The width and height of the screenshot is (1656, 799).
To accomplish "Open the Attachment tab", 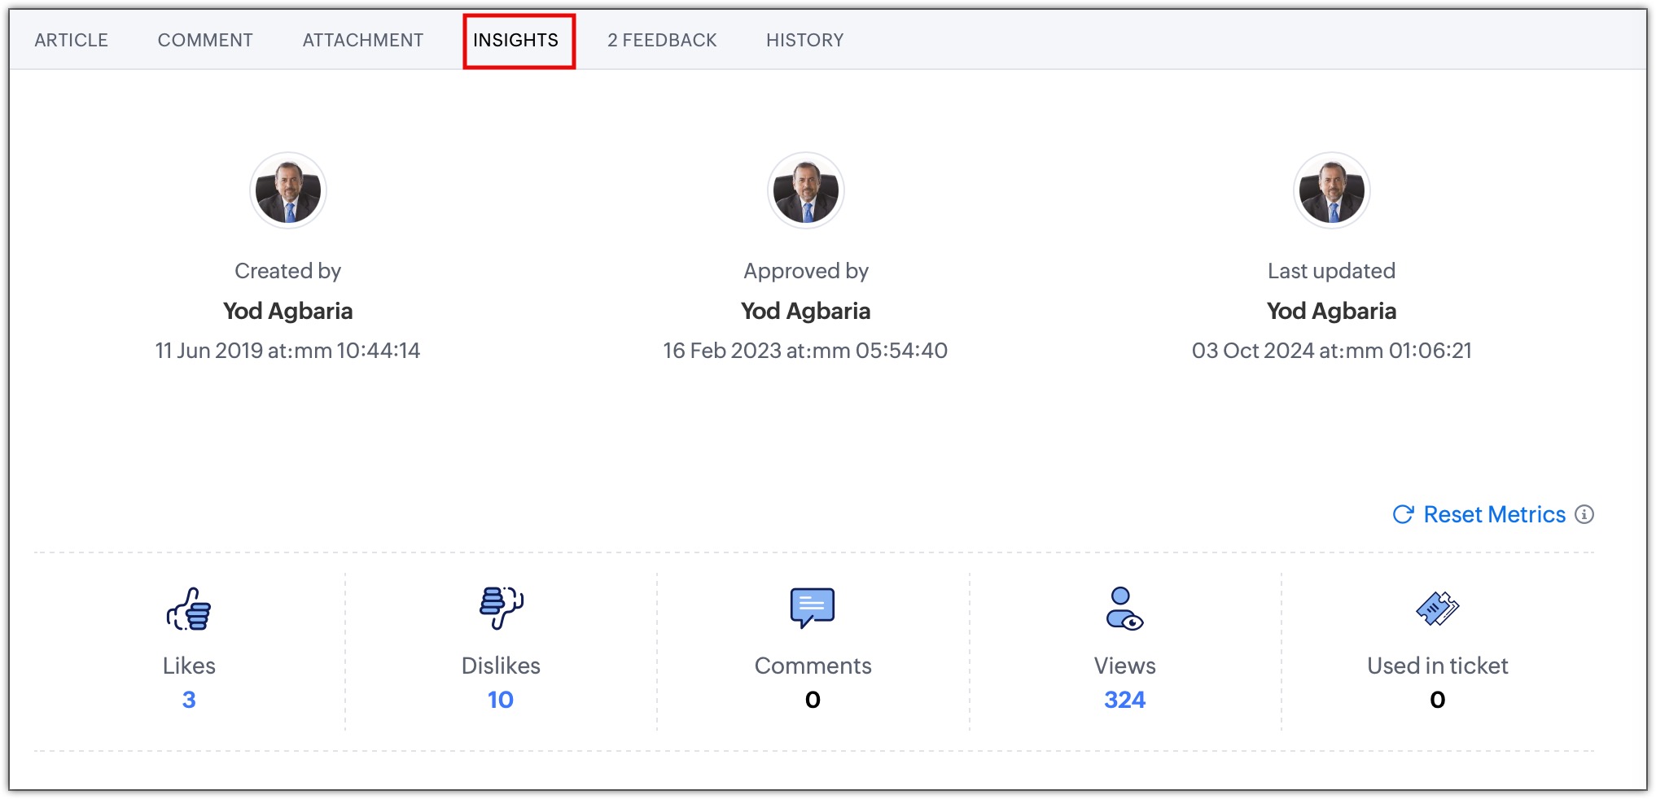I will pos(363,40).
